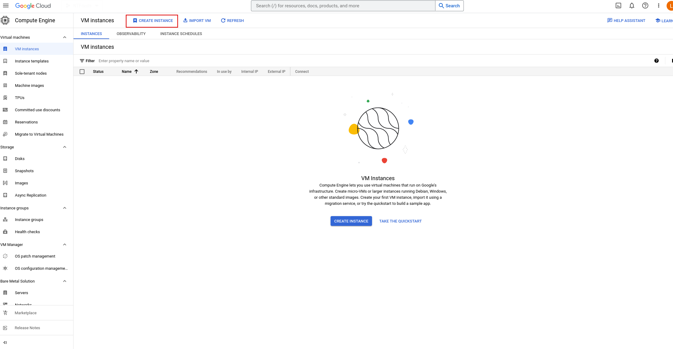Sort by Name column arrow
This screenshot has width=673, height=349.
click(x=136, y=71)
